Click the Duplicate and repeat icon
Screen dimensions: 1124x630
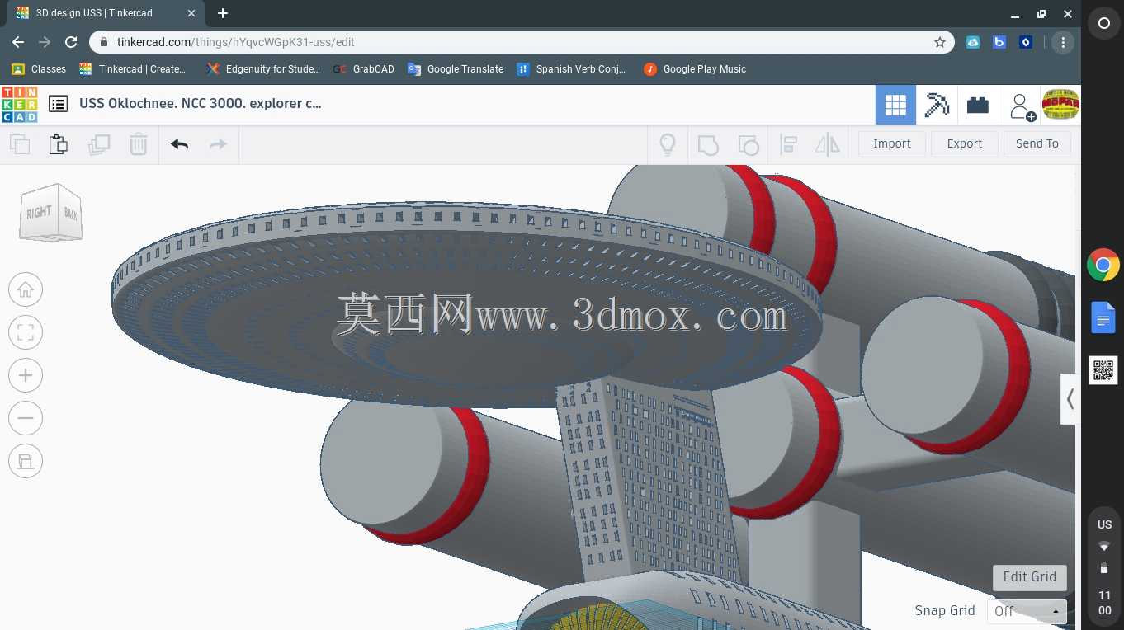[99, 144]
